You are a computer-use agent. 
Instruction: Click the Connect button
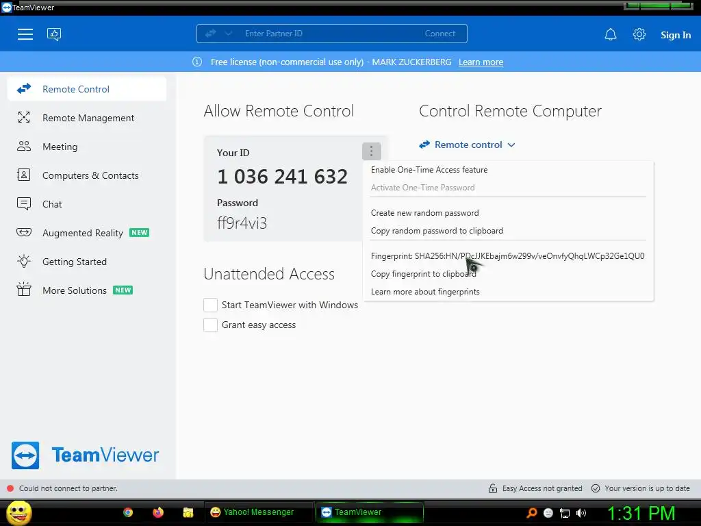click(x=440, y=34)
